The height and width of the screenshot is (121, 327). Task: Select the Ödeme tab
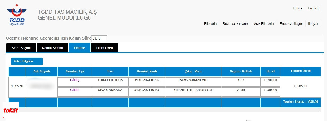coord(79,48)
